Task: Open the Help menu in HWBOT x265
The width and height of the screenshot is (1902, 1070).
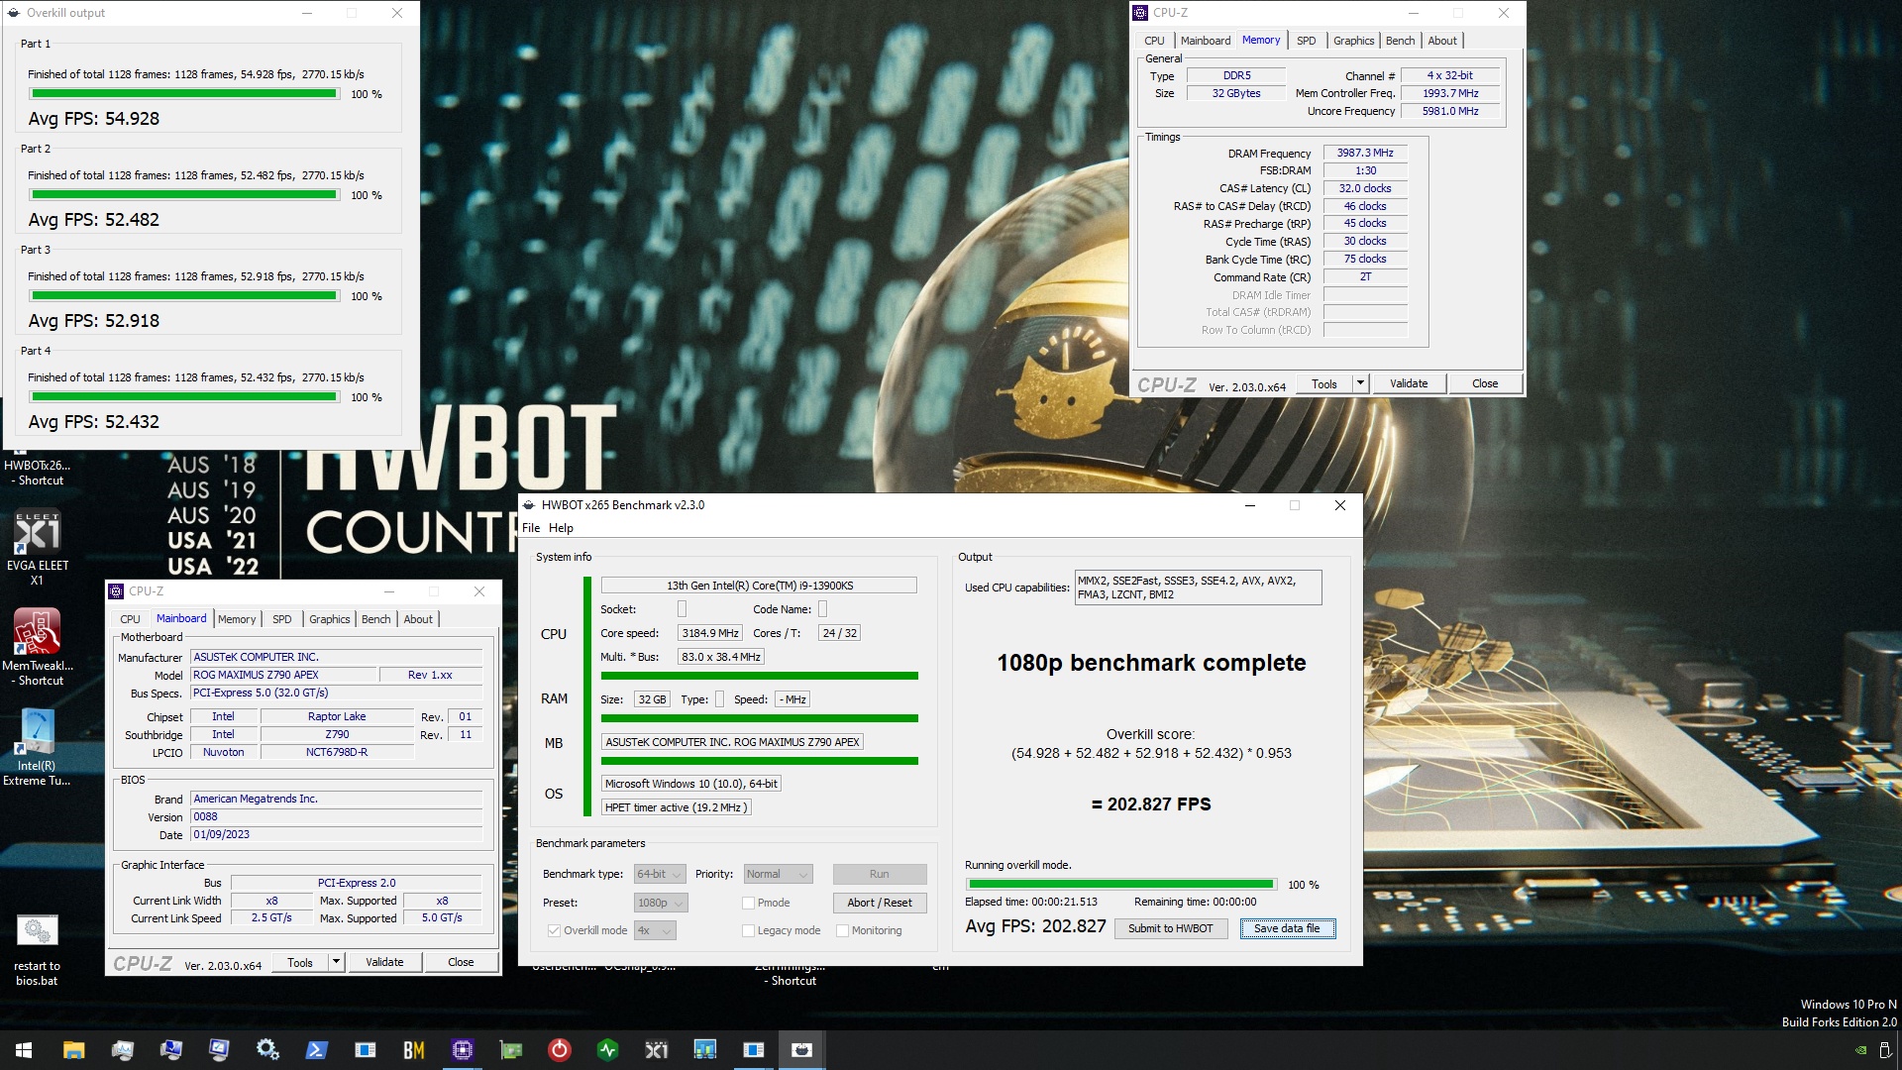Action: [561, 528]
